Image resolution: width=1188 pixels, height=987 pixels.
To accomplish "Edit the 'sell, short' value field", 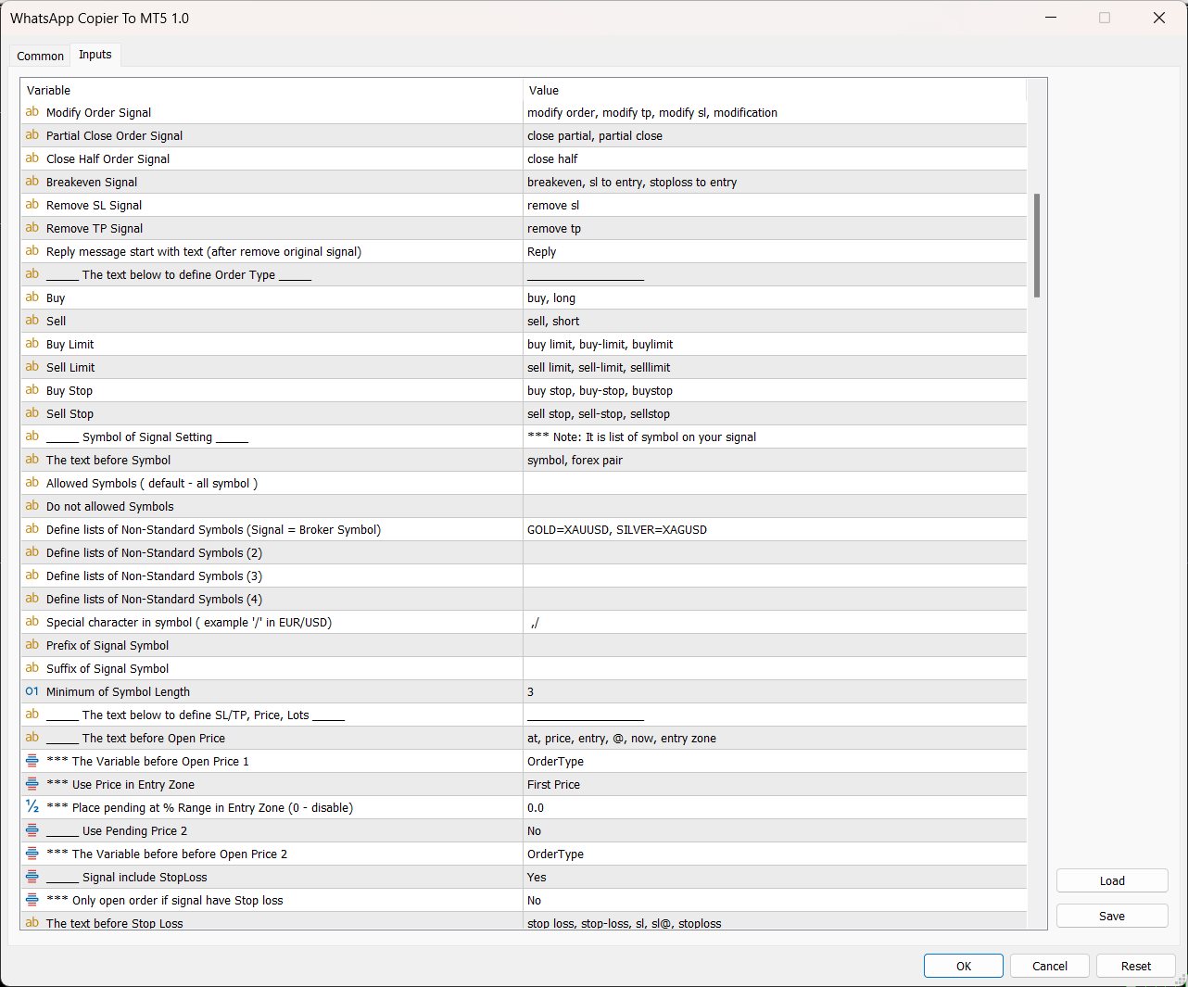I will click(x=775, y=321).
